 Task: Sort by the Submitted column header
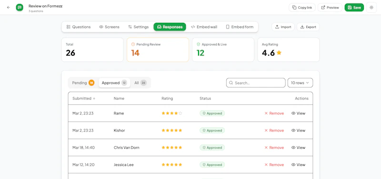tap(84, 98)
